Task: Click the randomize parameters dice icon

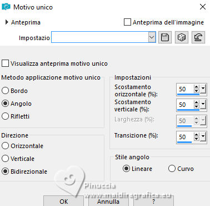Action: (182, 37)
